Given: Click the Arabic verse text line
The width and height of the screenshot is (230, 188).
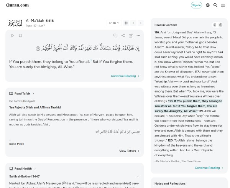Looking at the screenshot, I should 88,48.
